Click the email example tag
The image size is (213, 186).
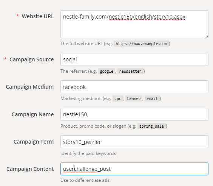(152, 98)
